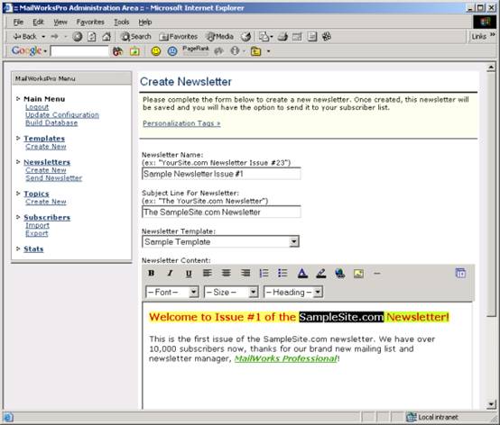500x425 pixels.
Task: Expand the Links toolbar chevron
Action: click(x=493, y=34)
